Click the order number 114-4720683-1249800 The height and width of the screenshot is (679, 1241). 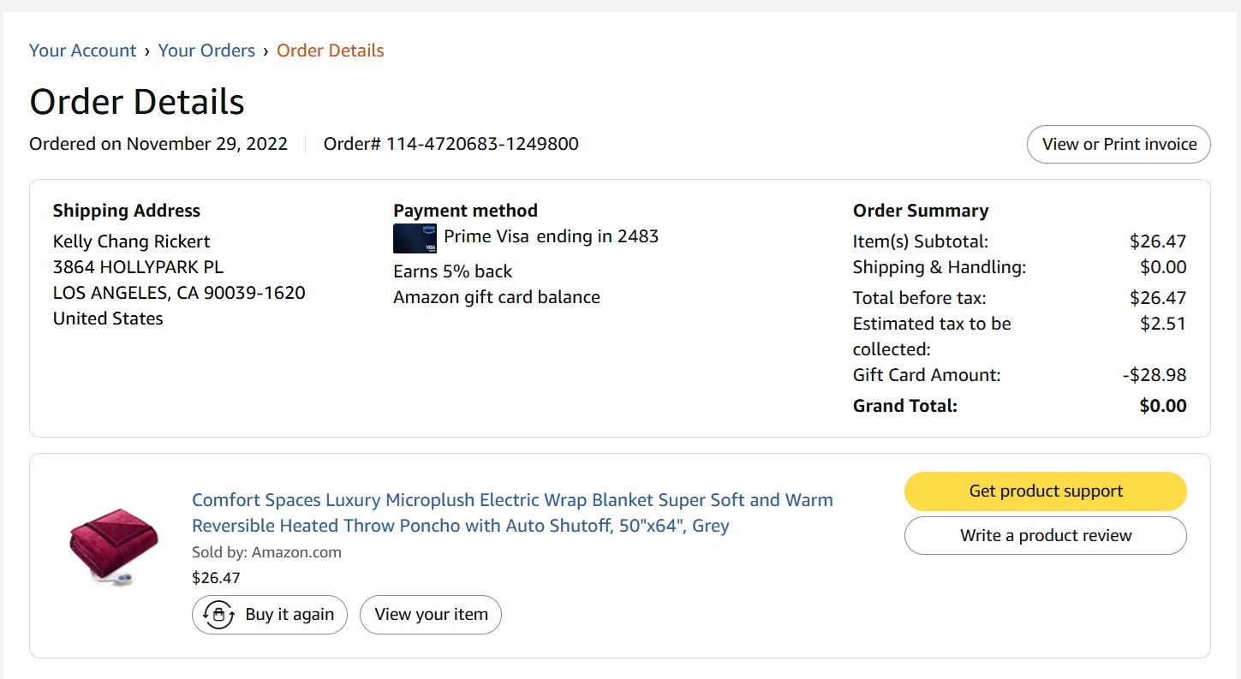click(482, 144)
